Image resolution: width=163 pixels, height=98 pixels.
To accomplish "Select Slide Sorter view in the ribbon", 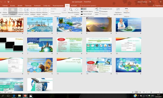I will tap(13, 11).
